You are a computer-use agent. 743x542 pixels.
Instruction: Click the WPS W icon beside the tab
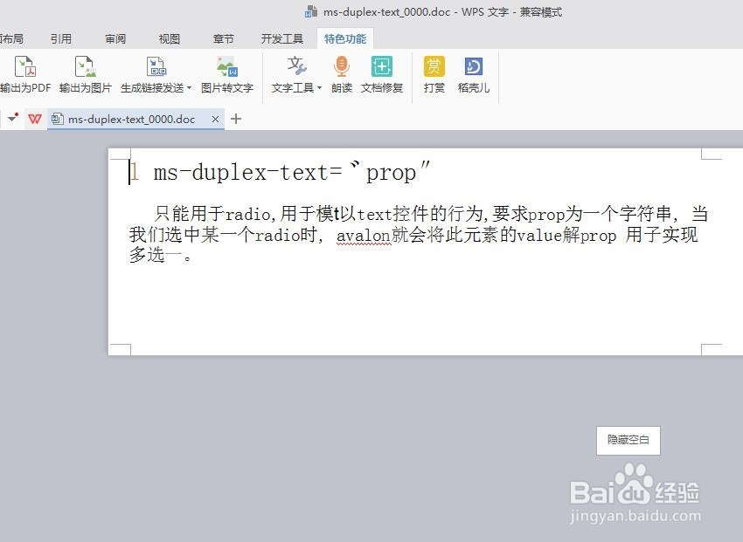point(35,119)
